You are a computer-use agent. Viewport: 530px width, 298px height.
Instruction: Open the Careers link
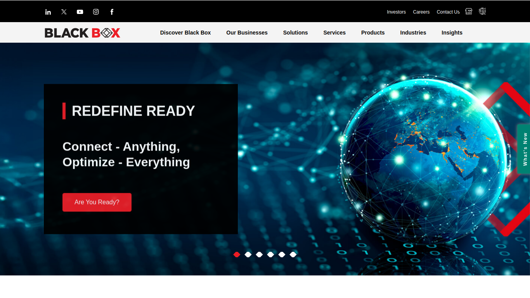(x=421, y=12)
